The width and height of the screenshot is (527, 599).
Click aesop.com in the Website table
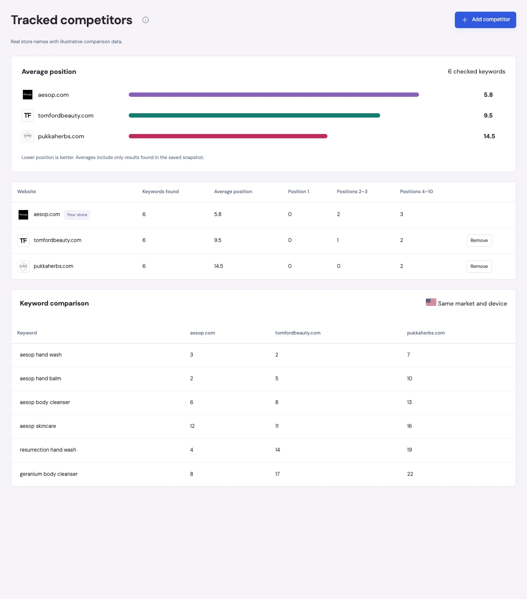[47, 214]
